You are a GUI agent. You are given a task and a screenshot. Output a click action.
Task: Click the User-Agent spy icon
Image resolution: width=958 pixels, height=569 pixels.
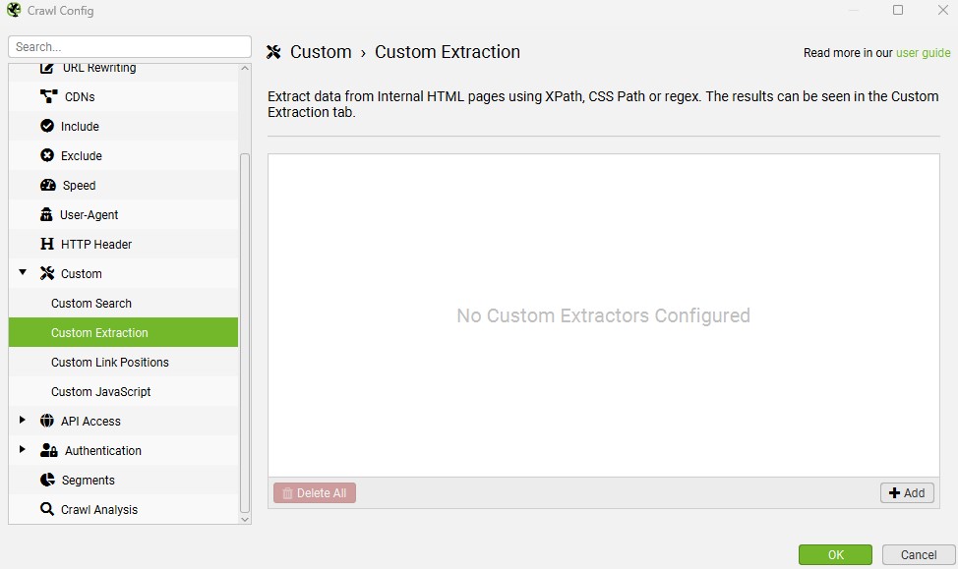click(x=46, y=214)
